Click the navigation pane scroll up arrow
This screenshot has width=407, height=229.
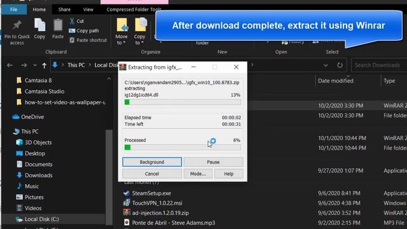click(109, 79)
